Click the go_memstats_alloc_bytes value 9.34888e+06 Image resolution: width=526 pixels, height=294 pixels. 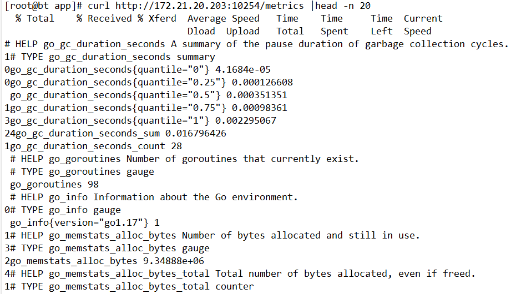pyautogui.click(x=174, y=261)
